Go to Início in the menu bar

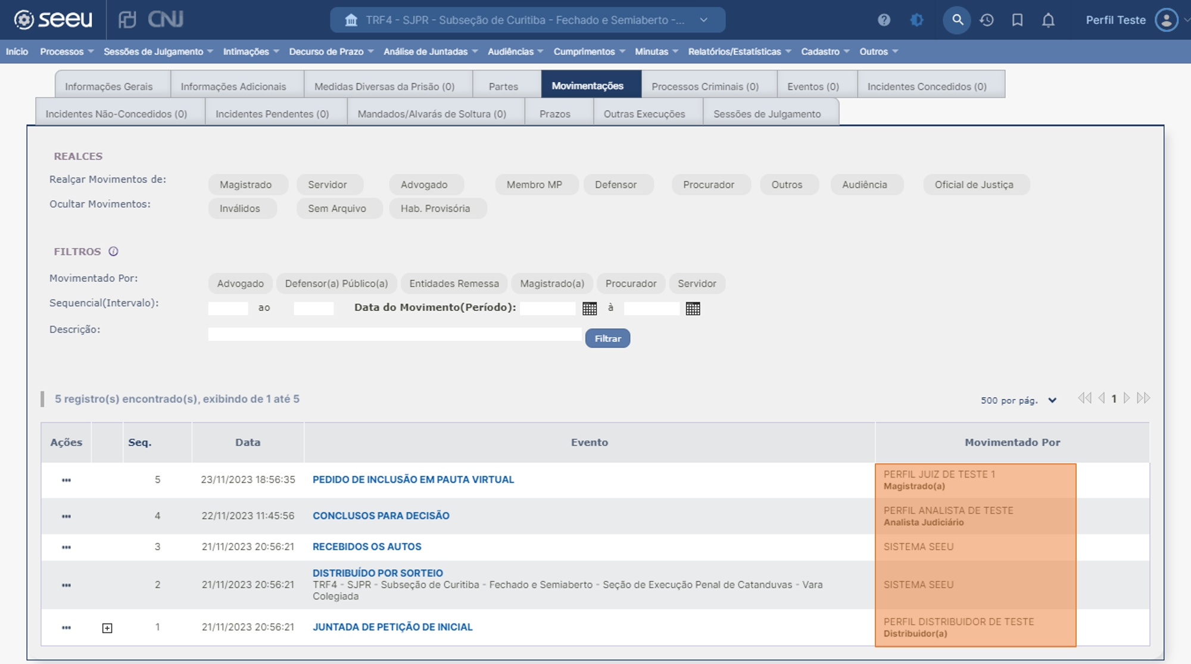tap(17, 52)
